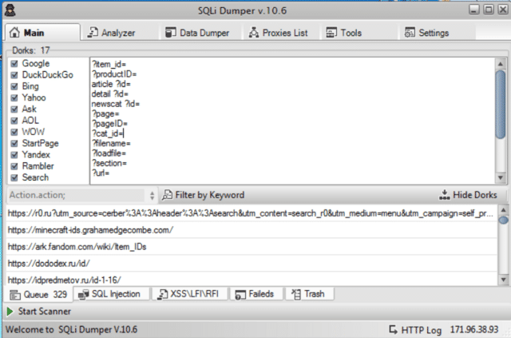Open the SQL Injection tab
Viewport: 511px width, 338px height.
(111, 294)
